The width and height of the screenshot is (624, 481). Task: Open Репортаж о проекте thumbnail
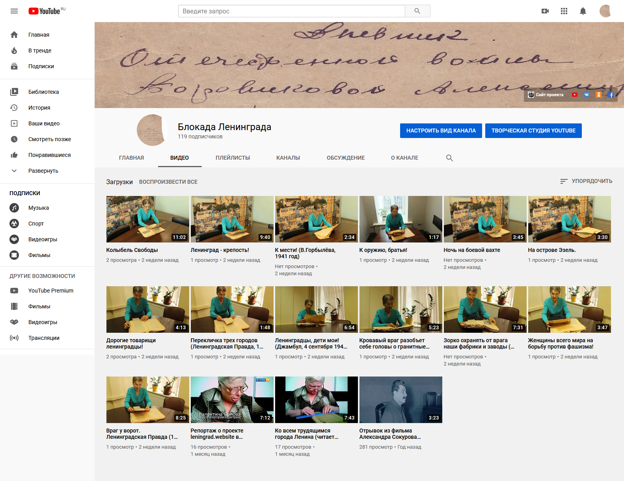coord(232,400)
